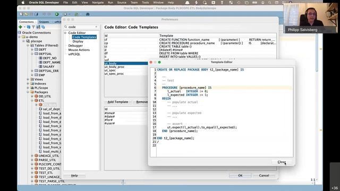340x191 pixels.
Task: Click the New file icon in main toolbar
Action: (x=21, y=14)
